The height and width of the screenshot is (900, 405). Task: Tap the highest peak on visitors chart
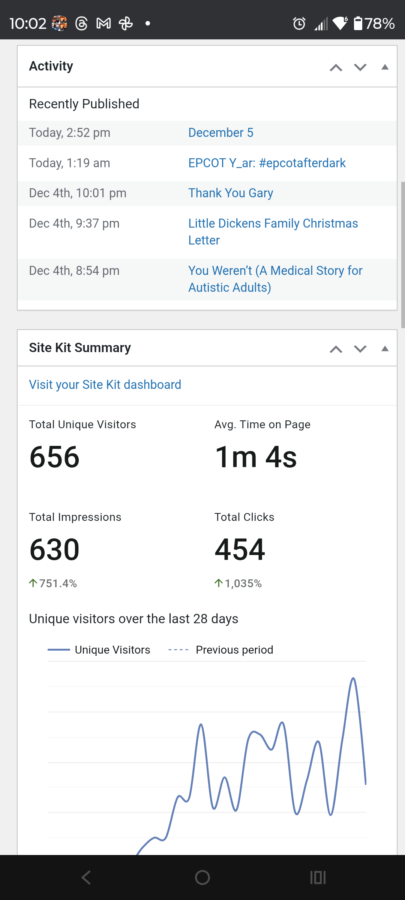353,679
